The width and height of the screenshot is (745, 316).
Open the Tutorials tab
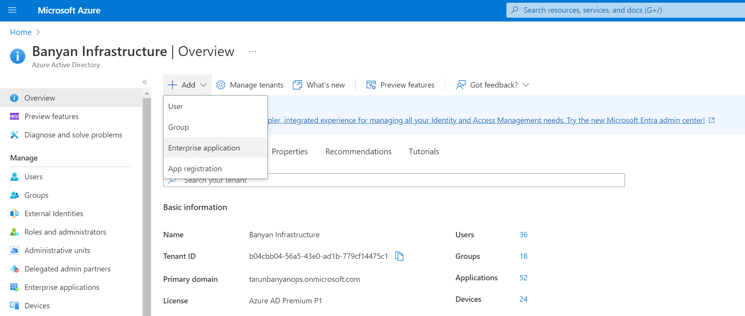424,152
